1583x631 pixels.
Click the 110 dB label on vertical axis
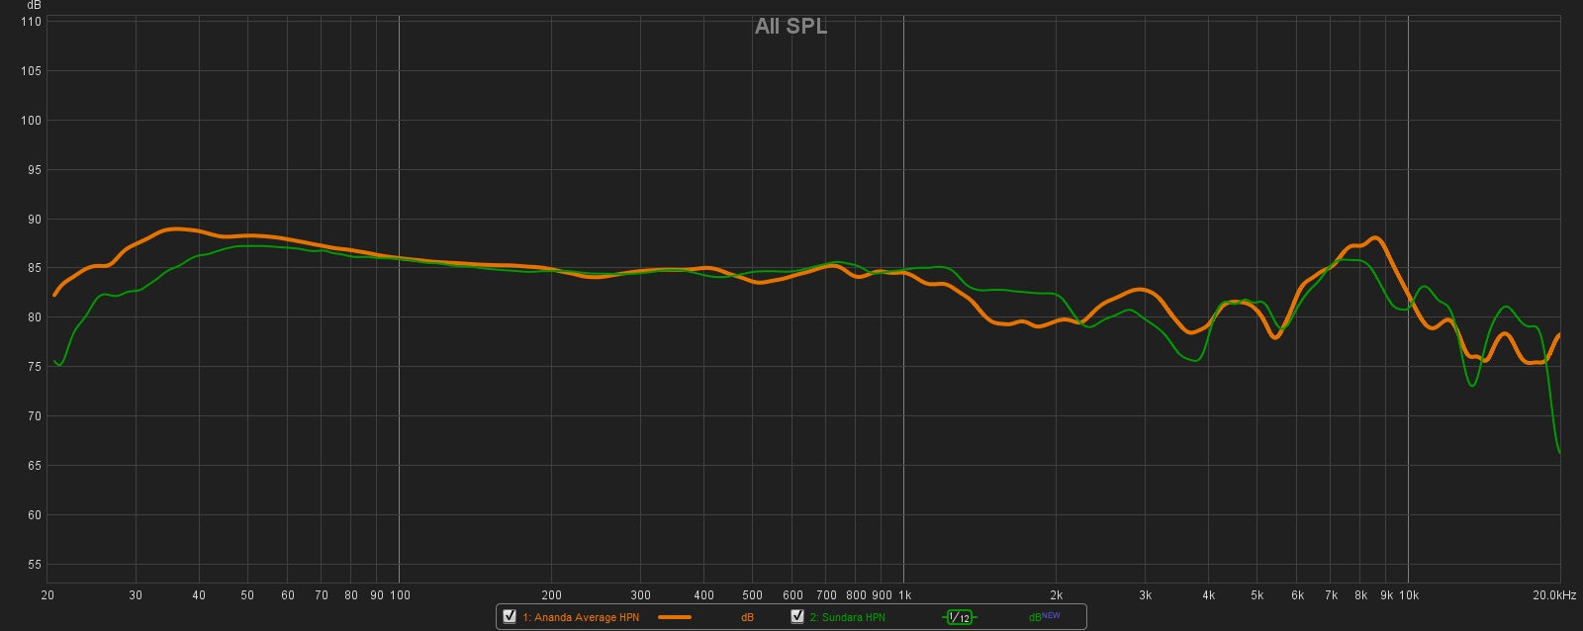[31, 22]
